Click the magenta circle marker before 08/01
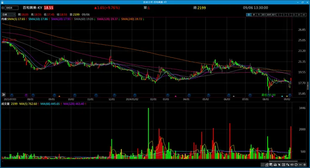This screenshot has width=310, height=168. point(26,95)
